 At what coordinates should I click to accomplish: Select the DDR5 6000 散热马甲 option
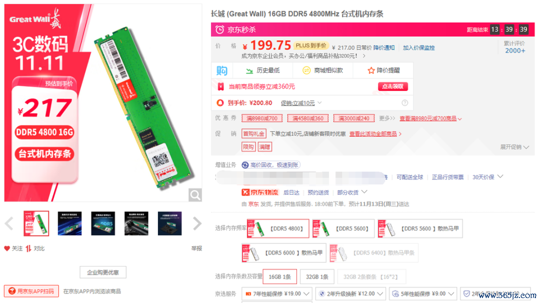pyautogui.click(x=283, y=252)
